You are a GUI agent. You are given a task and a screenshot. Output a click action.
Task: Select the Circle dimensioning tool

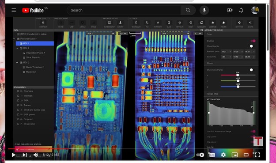(83, 23)
